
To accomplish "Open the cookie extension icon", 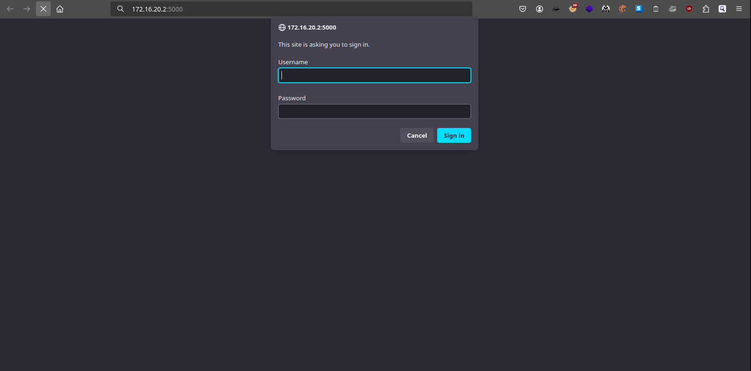I will coord(623,9).
